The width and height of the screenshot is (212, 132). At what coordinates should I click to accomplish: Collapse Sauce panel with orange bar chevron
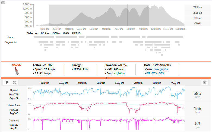[x=106, y=78]
